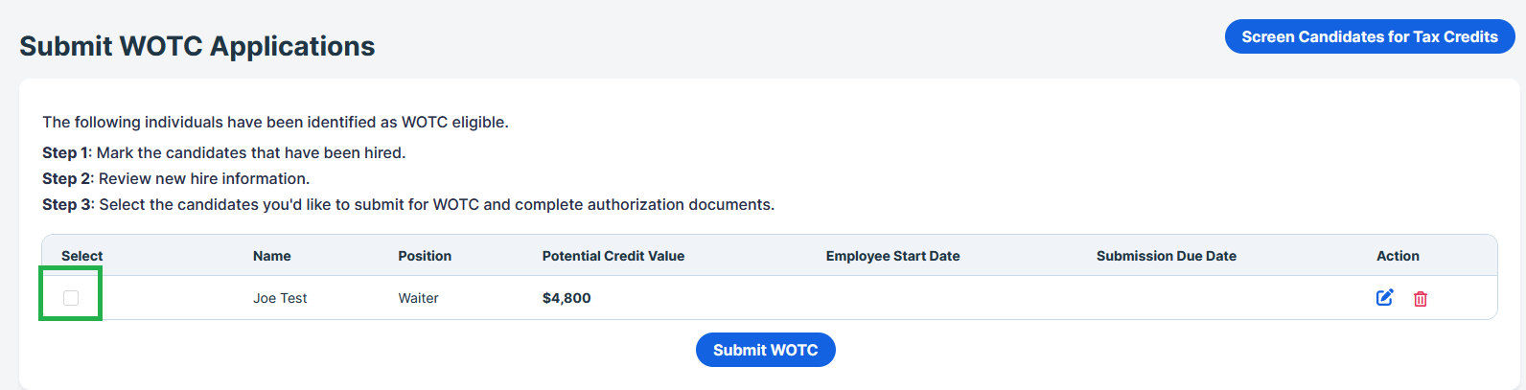Click the Step 1 instruction text
1526x390 pixels.
pos(223,152)
